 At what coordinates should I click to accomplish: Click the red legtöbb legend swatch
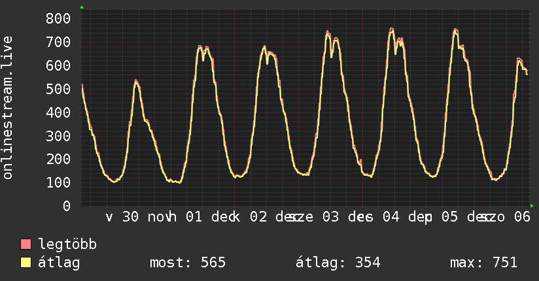26,245
